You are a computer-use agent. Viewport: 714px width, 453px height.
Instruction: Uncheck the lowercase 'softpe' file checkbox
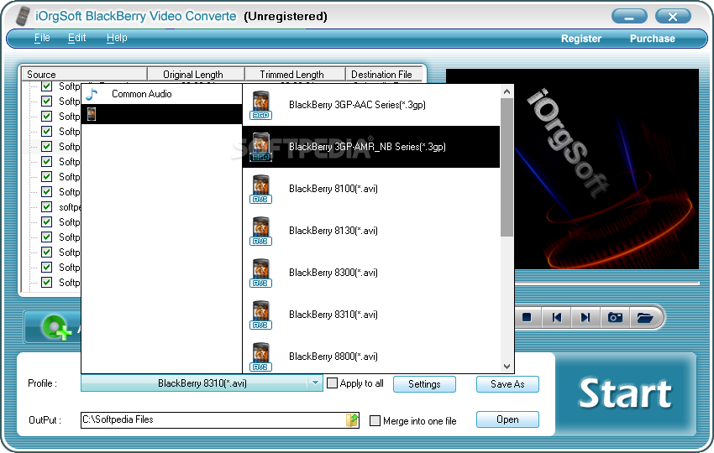[x=46, y=206]
